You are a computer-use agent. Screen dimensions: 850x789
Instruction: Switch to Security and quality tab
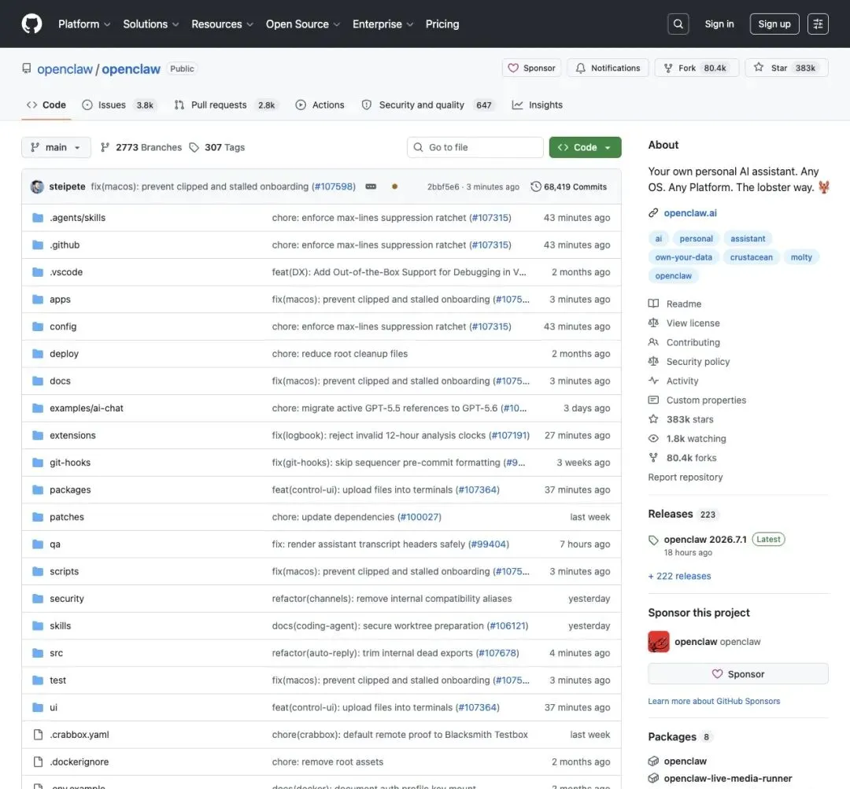tap(427, 105)
